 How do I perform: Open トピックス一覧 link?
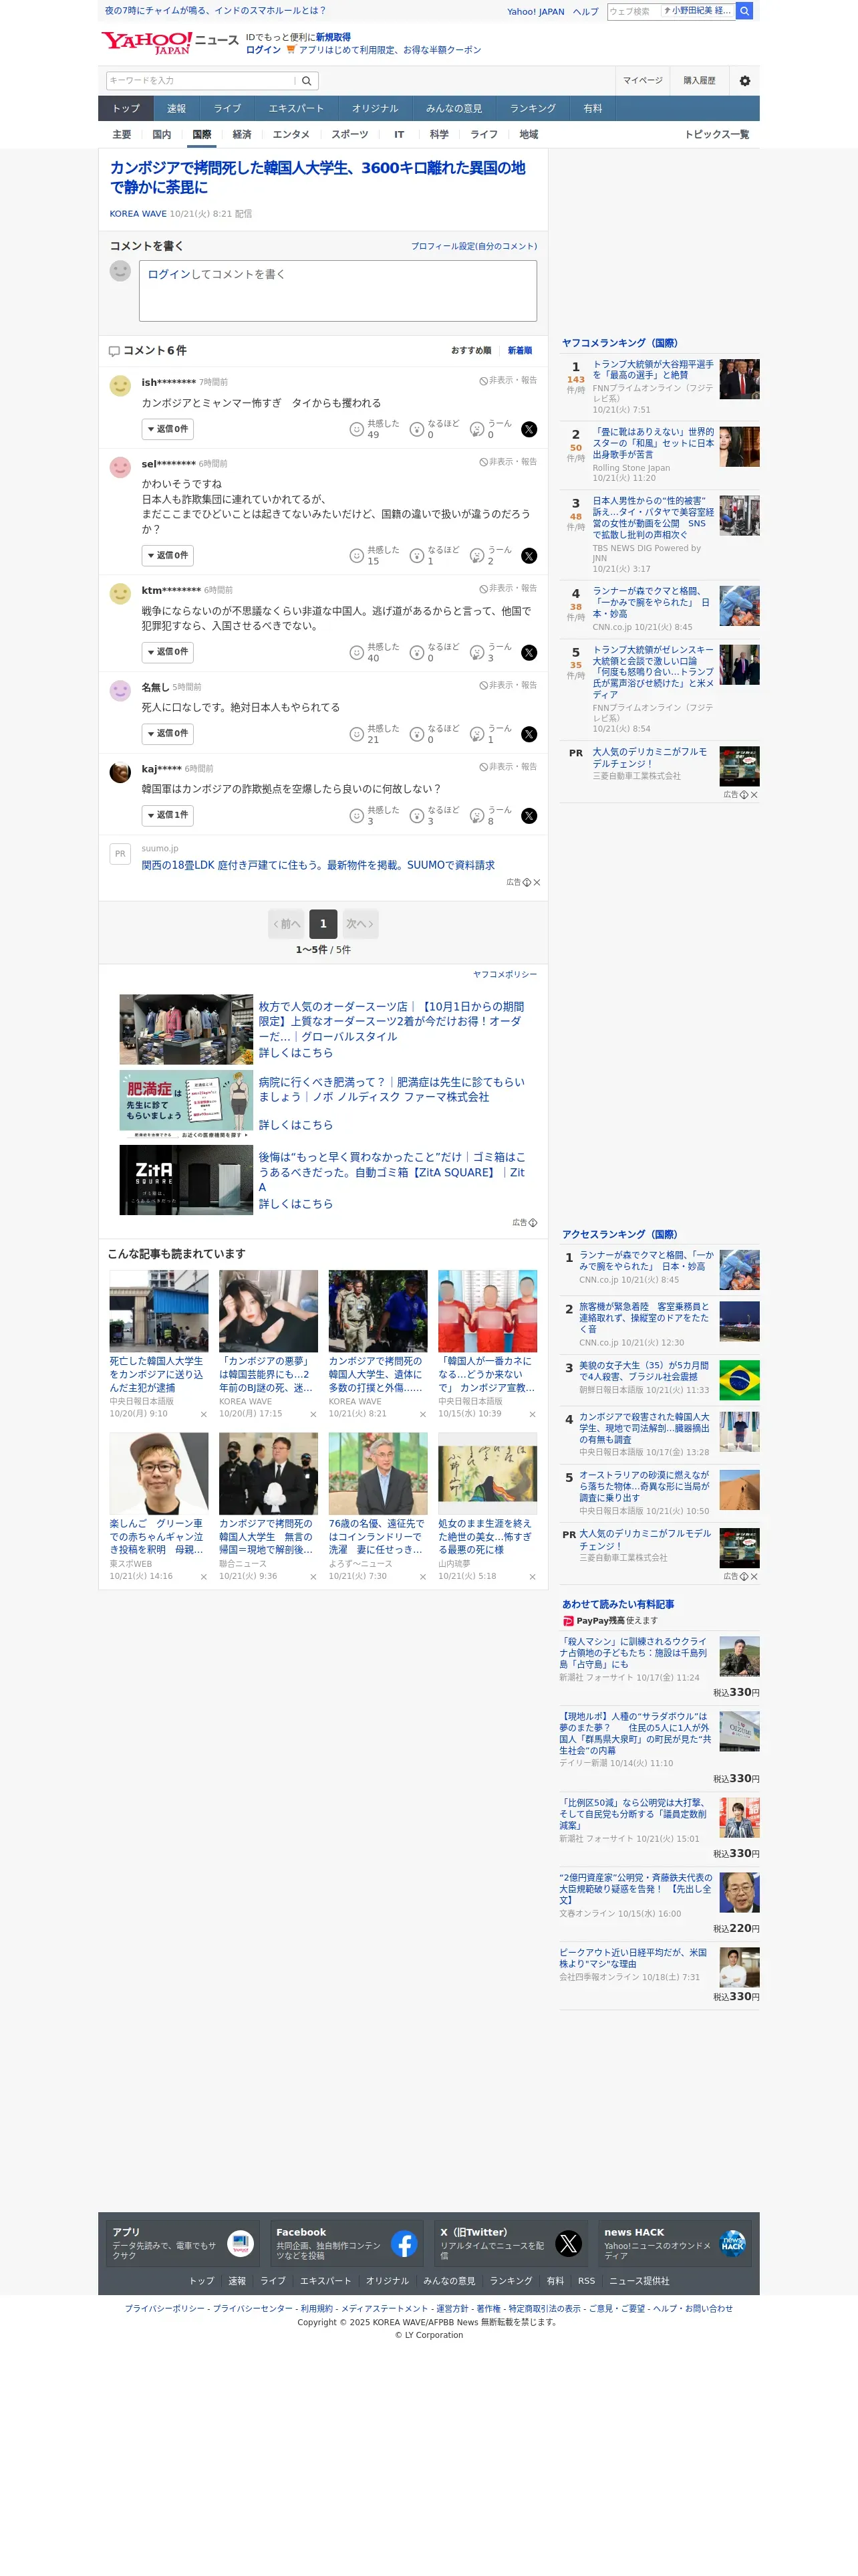tap(716, 134)
